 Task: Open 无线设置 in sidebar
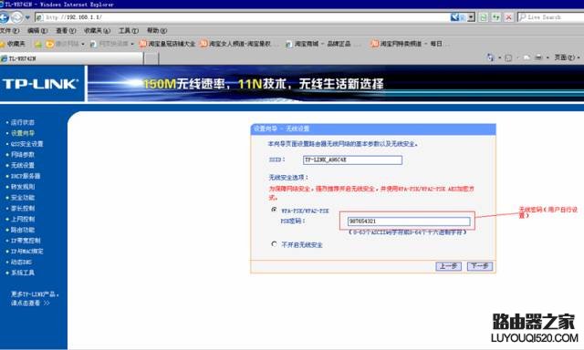click(x=22, y=165)
